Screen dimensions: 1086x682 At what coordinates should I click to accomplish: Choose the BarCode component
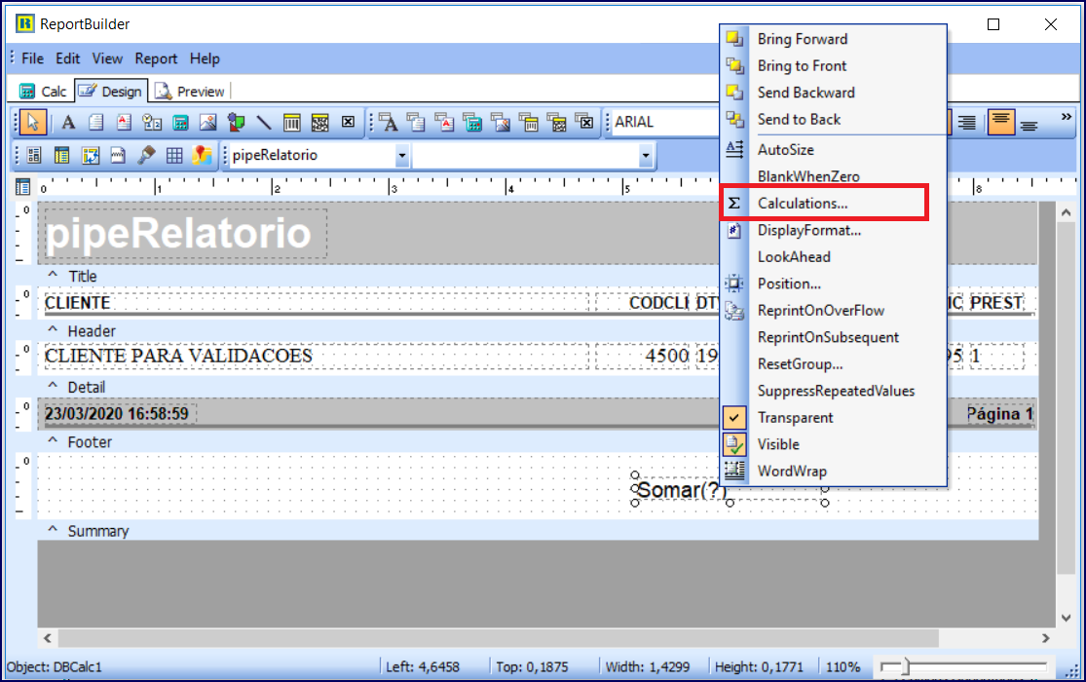coord(291,123)
